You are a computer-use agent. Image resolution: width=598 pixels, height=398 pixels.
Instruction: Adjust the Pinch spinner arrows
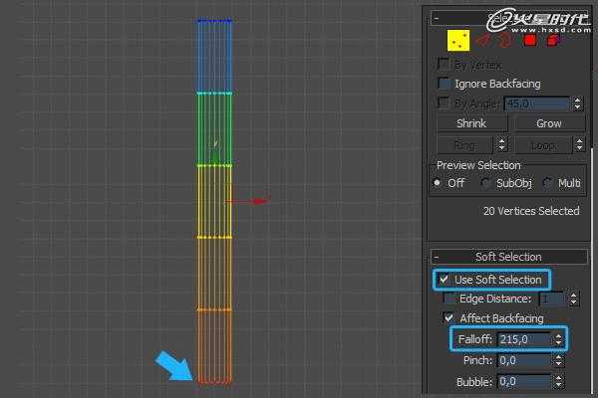click(558, 360)
